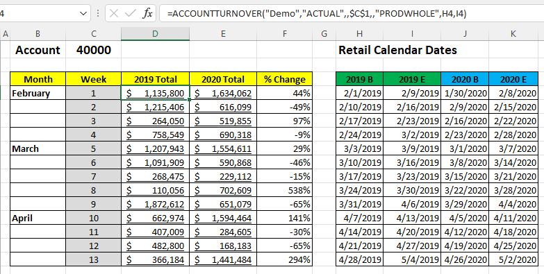The width and height of the screenshot is (544, 274).
Task: Click the March month cell
Action: coord(38,148)
